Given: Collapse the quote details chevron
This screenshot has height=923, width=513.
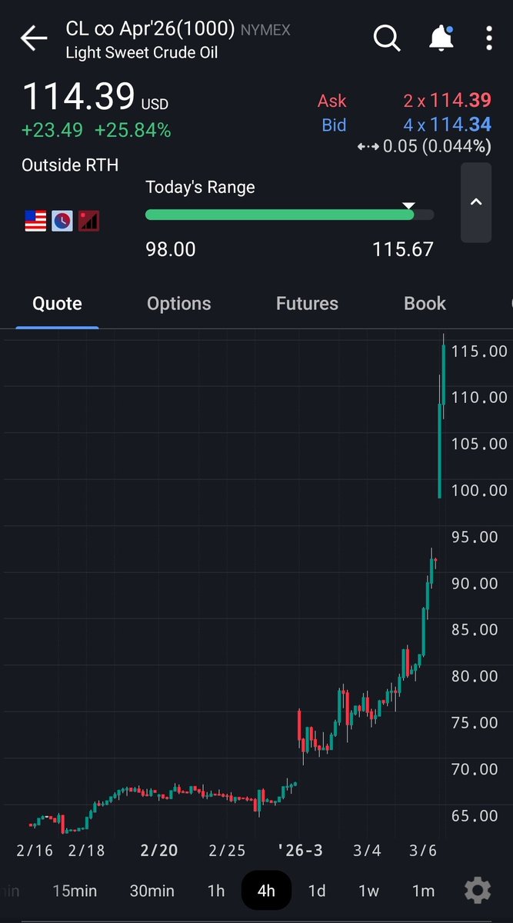Looking at the screenshot, I should [x=476, y=202].
